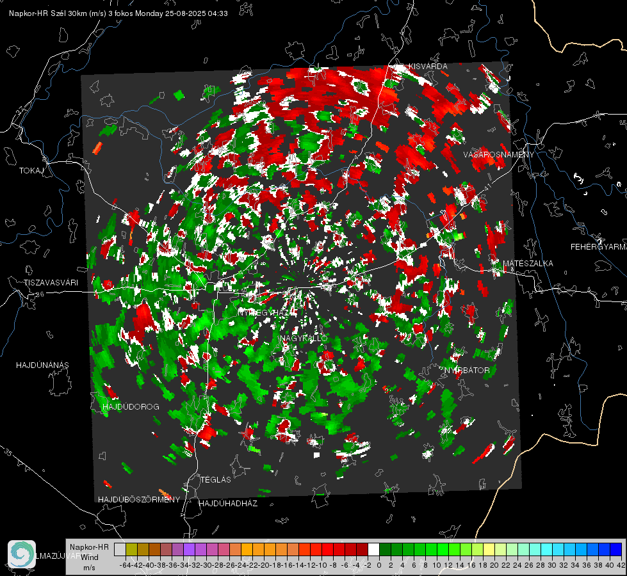Click the darkest green swatch right of white

click(385, 550)
